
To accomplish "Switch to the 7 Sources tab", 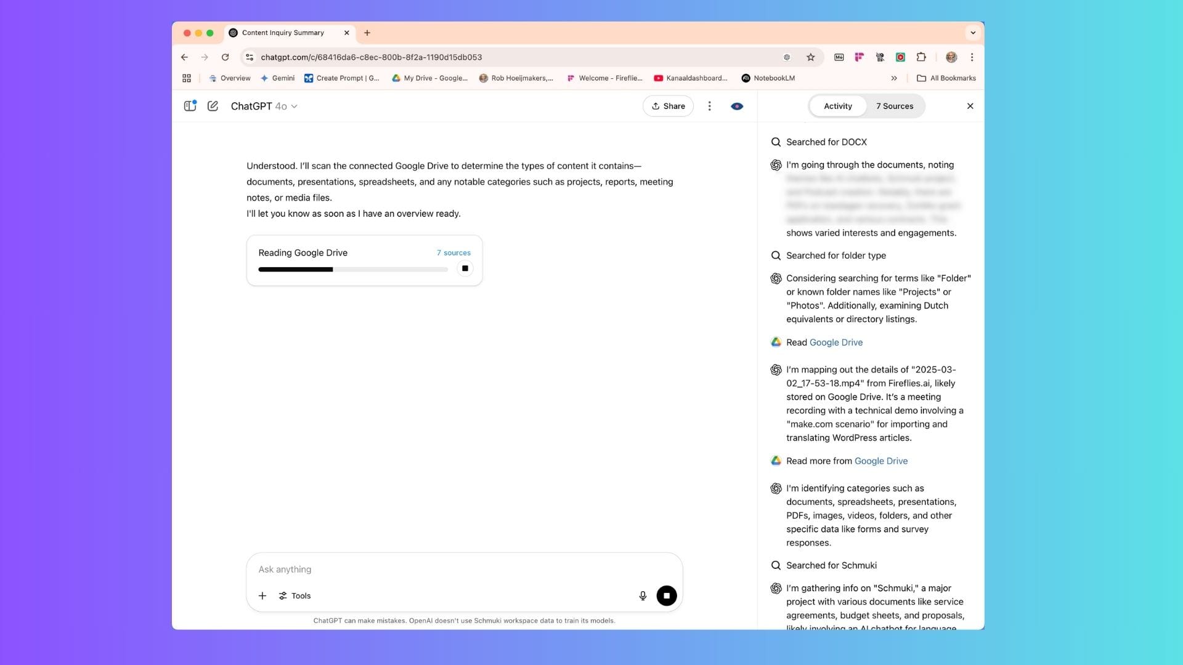I will point(894,106).
